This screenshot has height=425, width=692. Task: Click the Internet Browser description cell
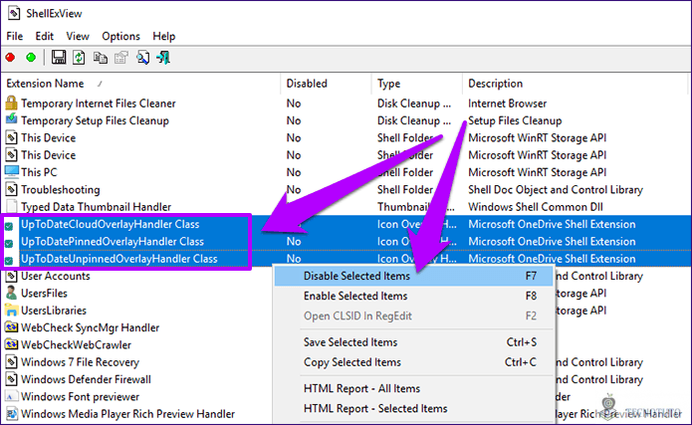point(508,104)
